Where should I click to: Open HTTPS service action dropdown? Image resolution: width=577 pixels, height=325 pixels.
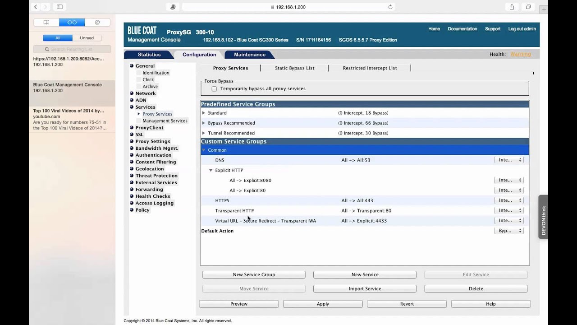509,200
